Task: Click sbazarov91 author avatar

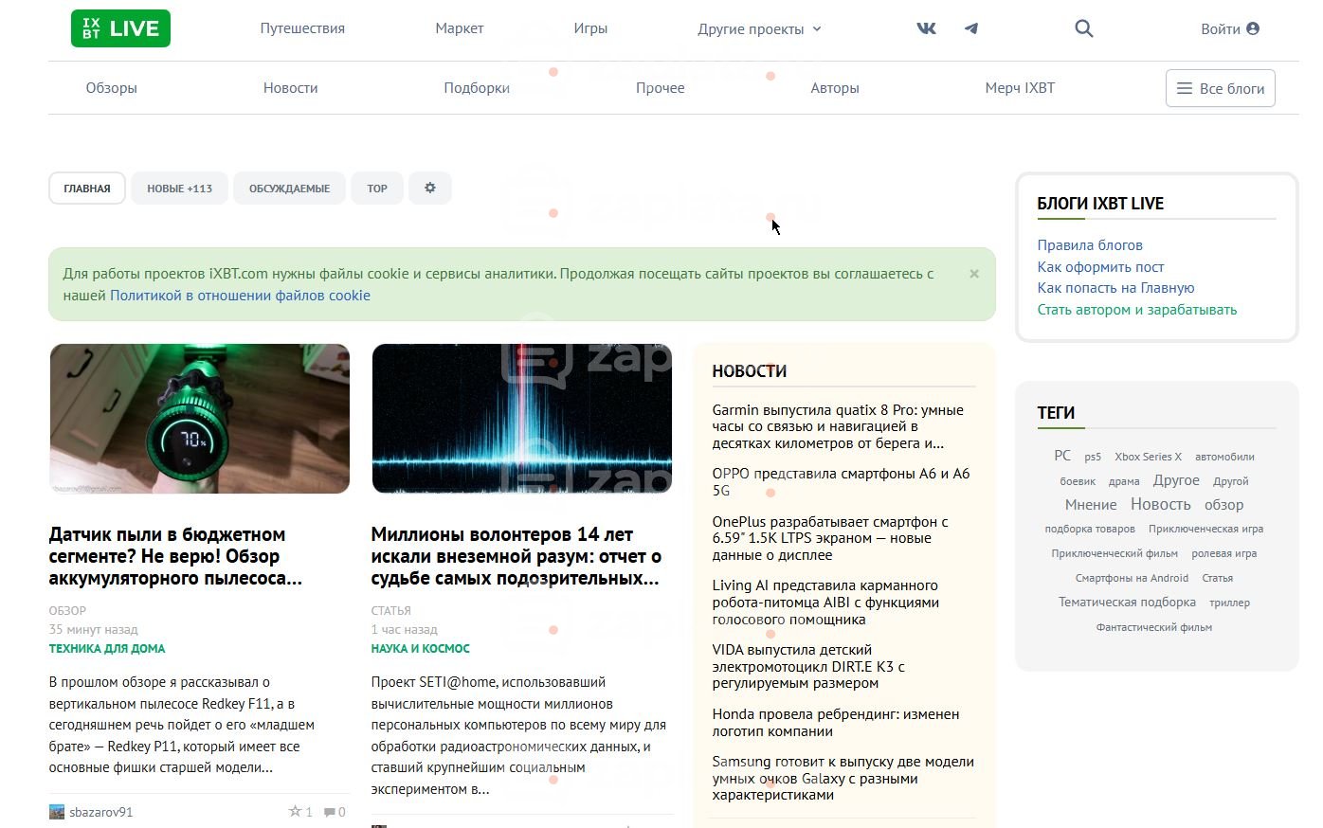Action: click(x=57, y=812)
